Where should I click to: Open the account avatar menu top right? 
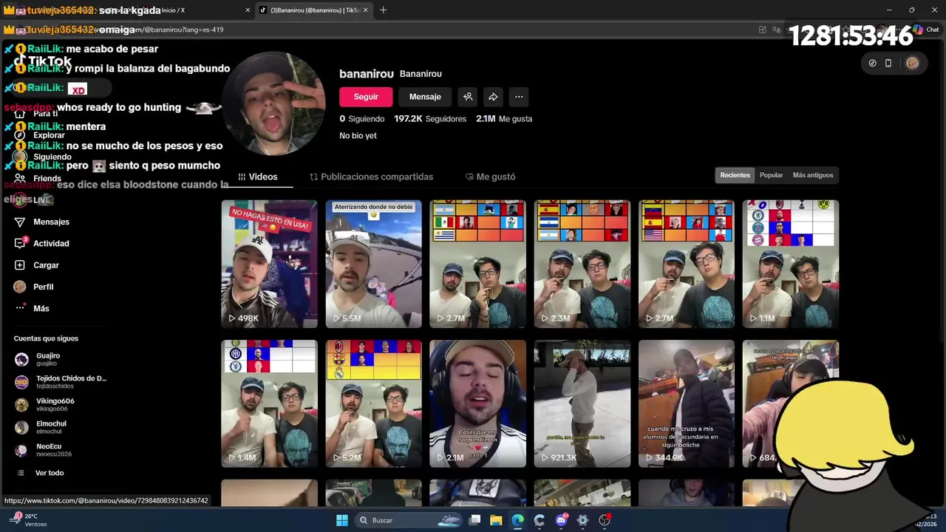click(x=913, y=64)
